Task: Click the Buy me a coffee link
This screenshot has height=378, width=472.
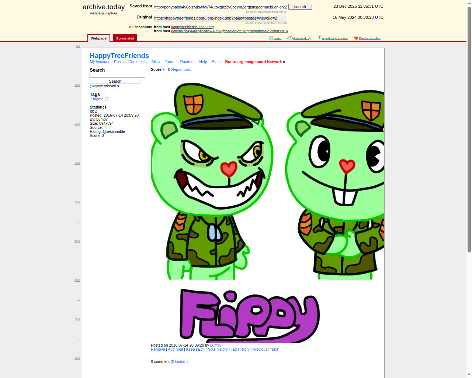Action: (370, 38)
